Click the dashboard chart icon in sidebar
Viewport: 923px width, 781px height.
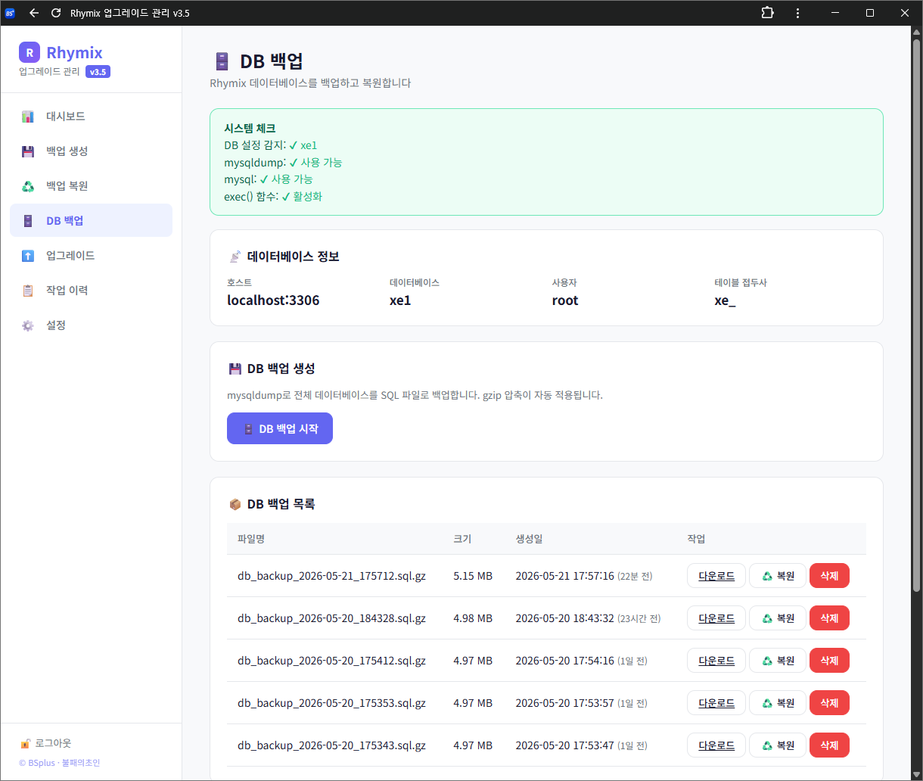tap(28, 117)
